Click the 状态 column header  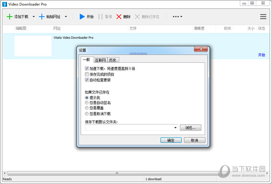click(262, 28)
